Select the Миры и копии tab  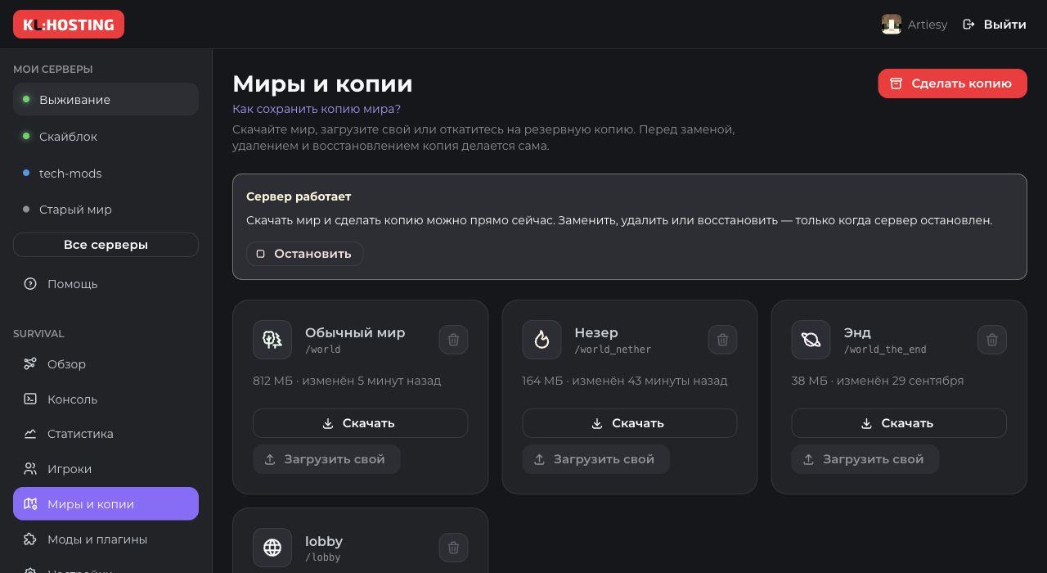click(x=106, y=503)
